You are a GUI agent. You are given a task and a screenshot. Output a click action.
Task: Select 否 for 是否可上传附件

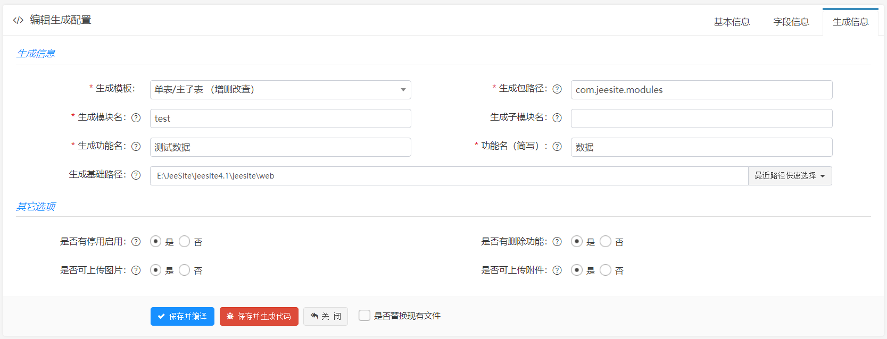[605, 270]
